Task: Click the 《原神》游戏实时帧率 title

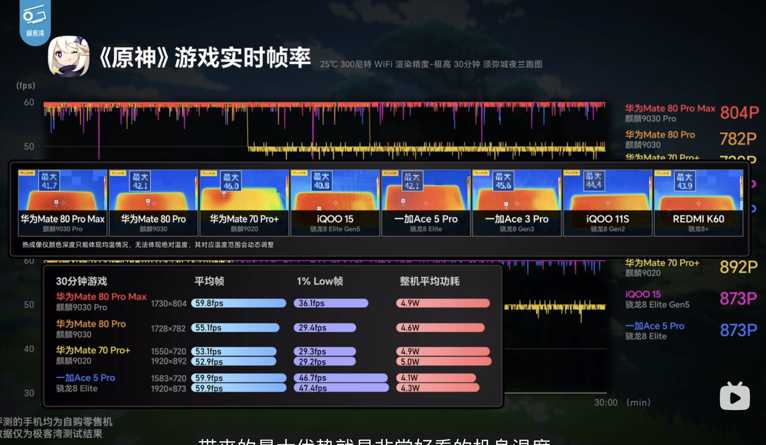Action: pyautogui.click(x=205, y=57)
